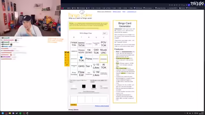
Task: Click the input field beside the color swatches
Action: (x=104, y=86)
